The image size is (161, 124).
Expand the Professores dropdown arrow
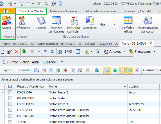click(x=22, y=31)
